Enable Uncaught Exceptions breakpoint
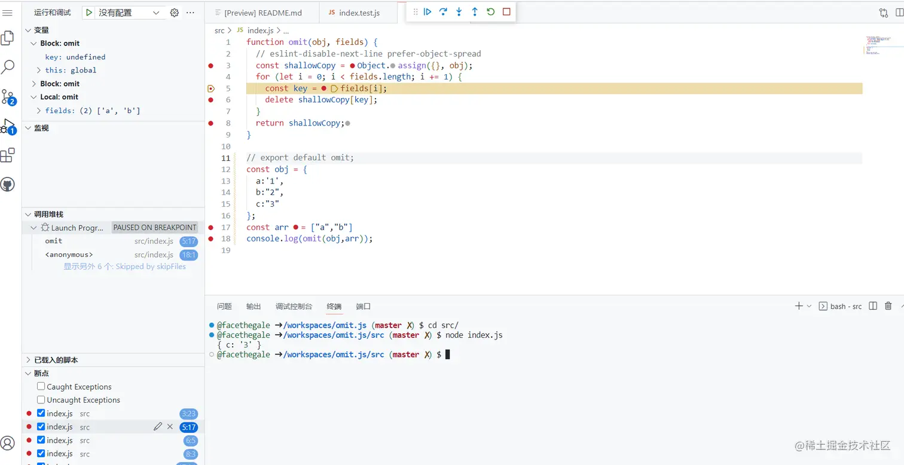 (x=41, y=400)
